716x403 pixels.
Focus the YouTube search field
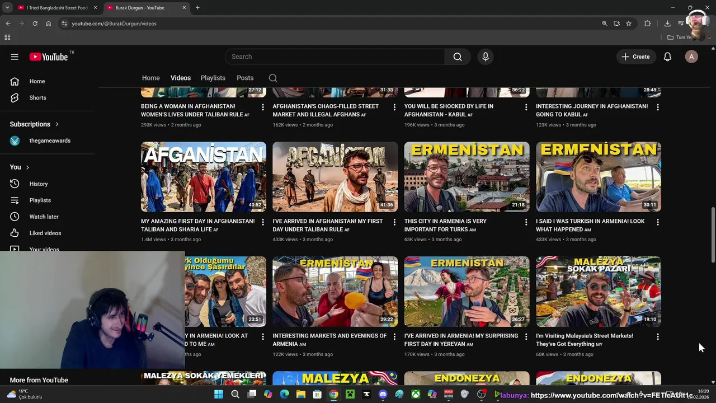(x=335, y=57)
